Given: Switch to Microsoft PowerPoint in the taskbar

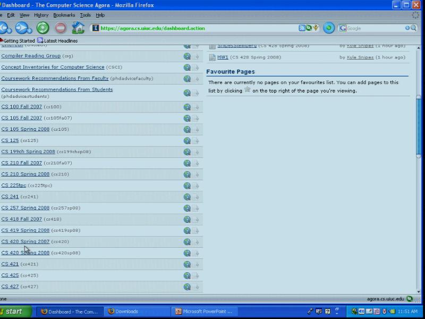Looking at the screenshot, I should tap(205, 312).
